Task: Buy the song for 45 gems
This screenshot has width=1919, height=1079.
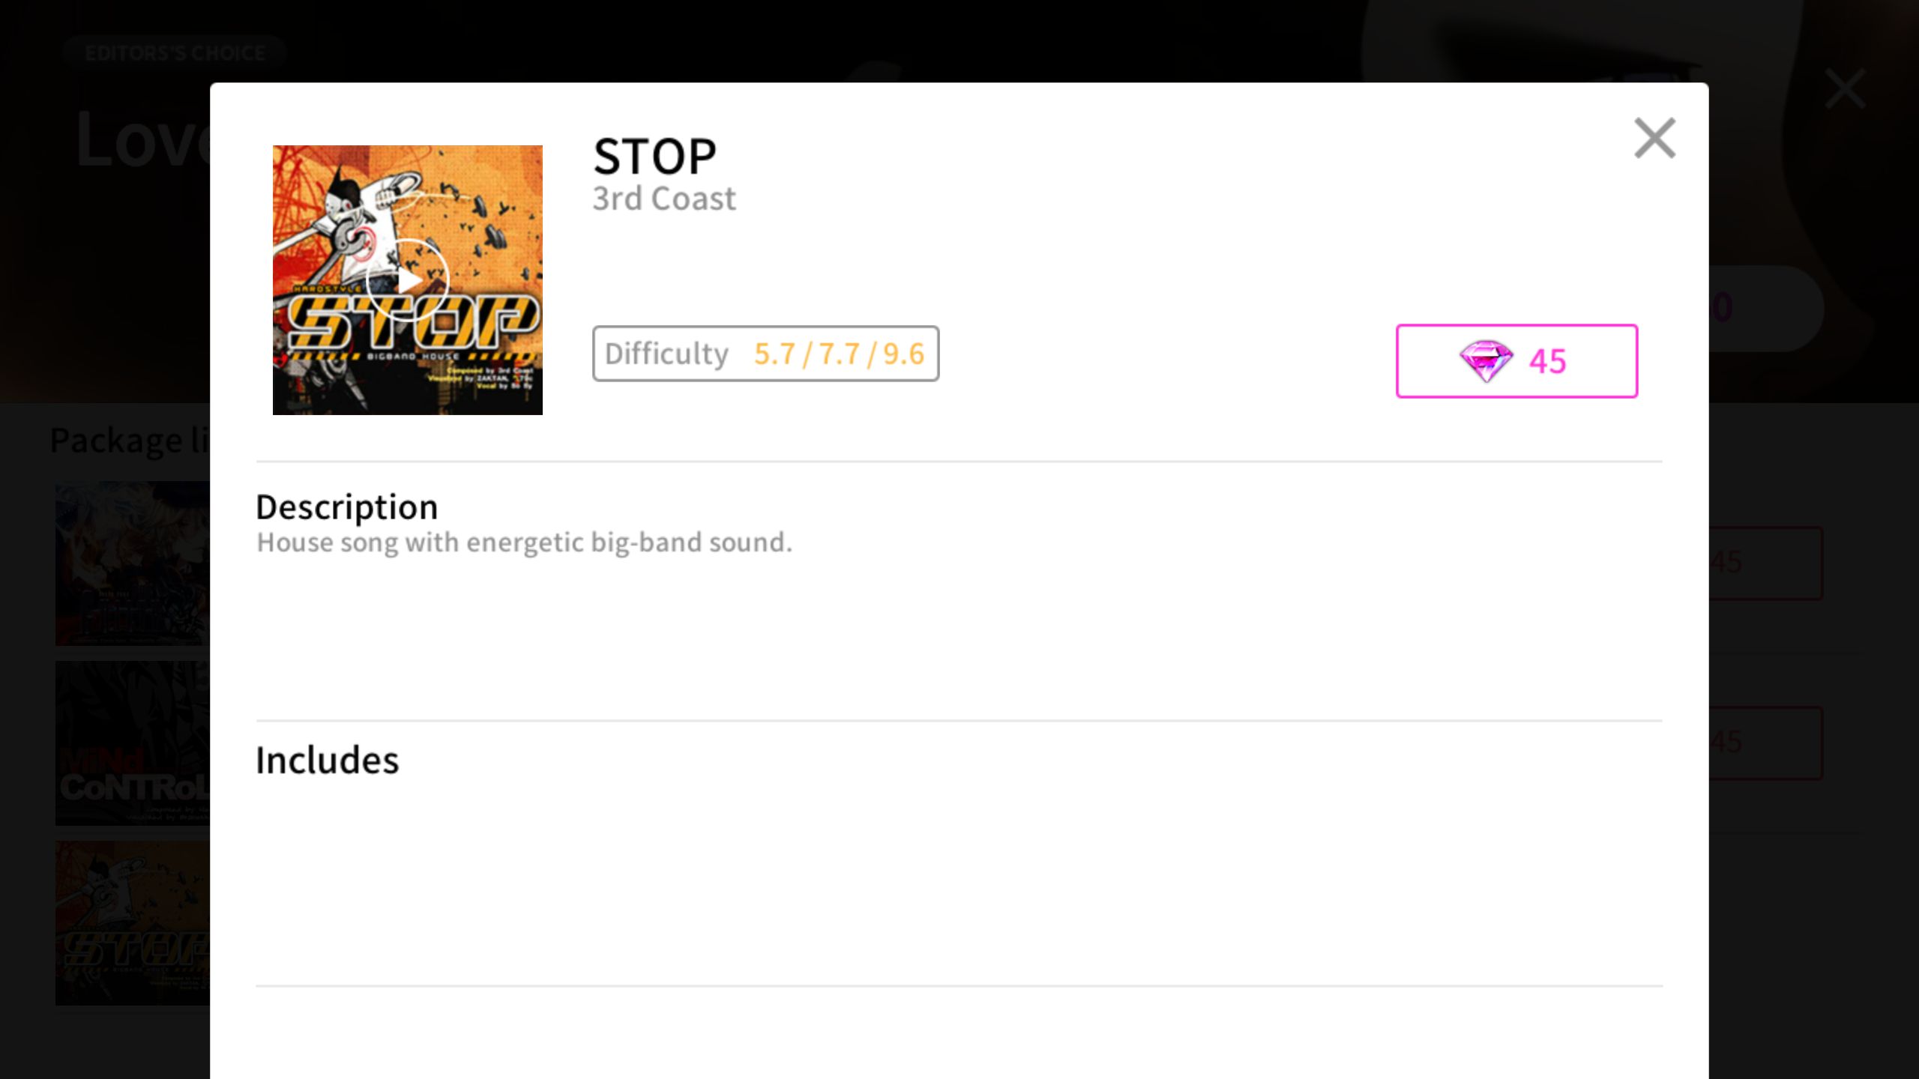Action: [x=1516, y=361]
